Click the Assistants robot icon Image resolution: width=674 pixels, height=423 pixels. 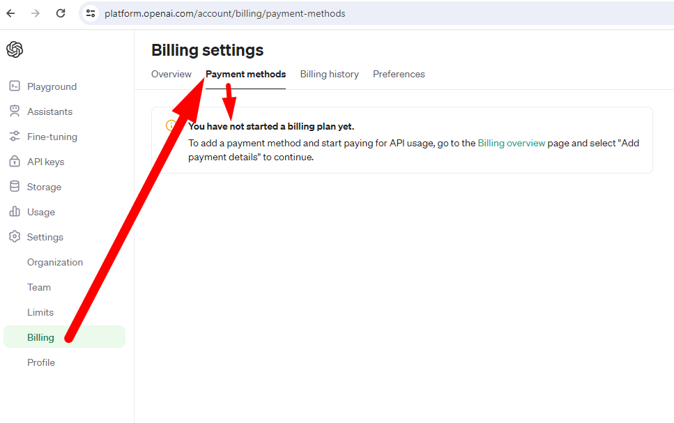tap(15, 111)
